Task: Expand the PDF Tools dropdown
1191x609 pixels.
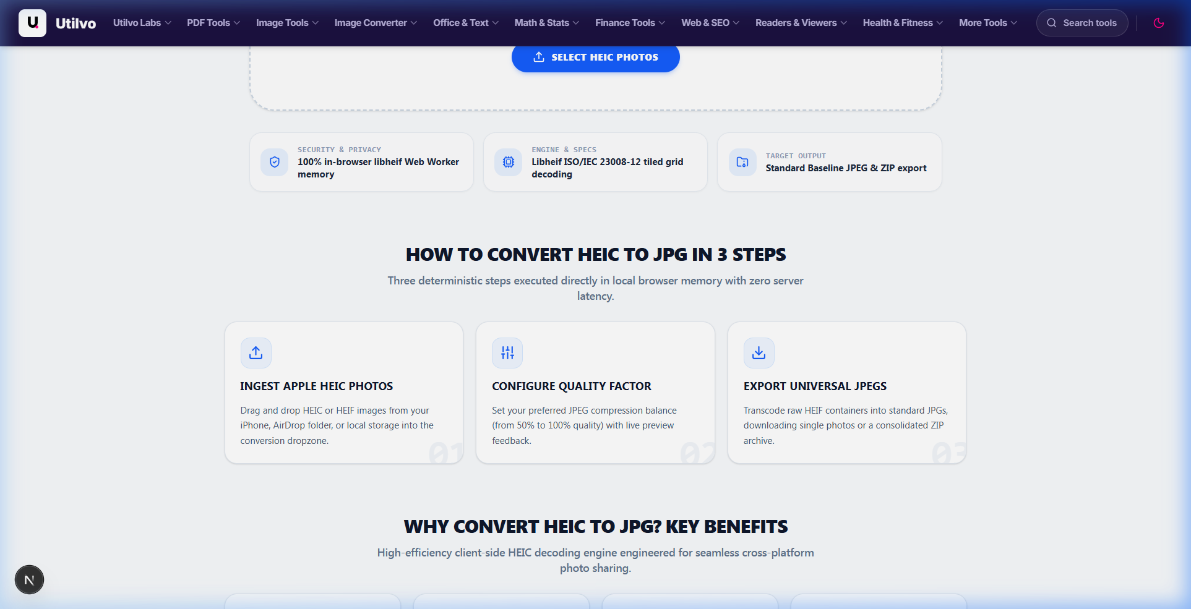Action: 213,23
